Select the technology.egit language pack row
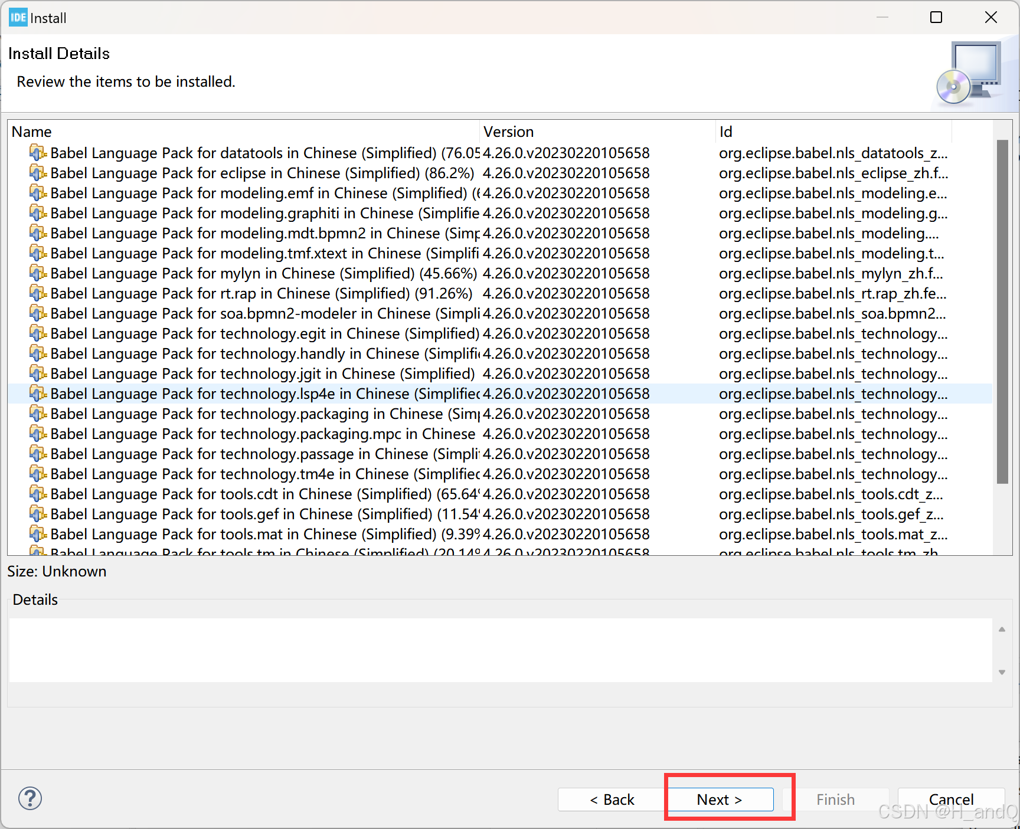1020x829 pixels. click(499, 333)
